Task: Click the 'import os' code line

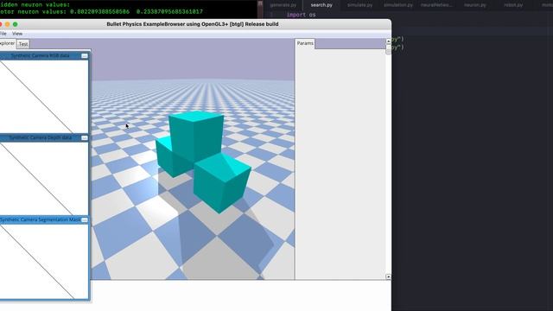Action: [x=301, y=15]
